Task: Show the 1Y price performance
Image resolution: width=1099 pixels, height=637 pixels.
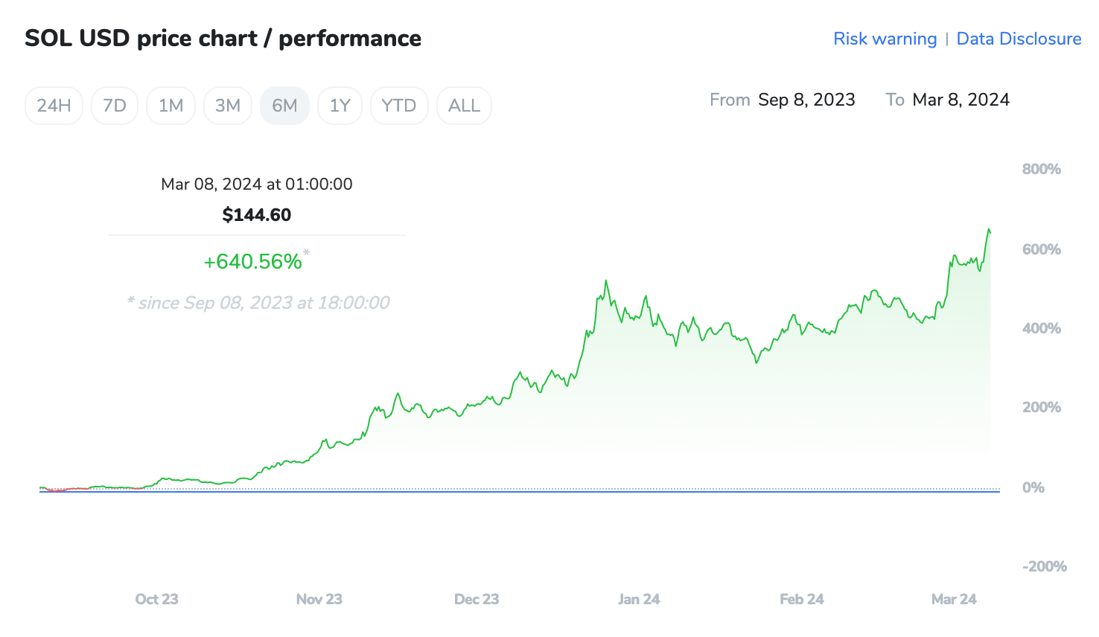Action: (340, 106)
